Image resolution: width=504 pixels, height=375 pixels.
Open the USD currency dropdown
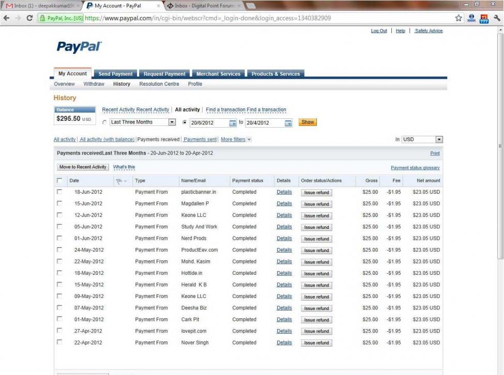(422, 139)
